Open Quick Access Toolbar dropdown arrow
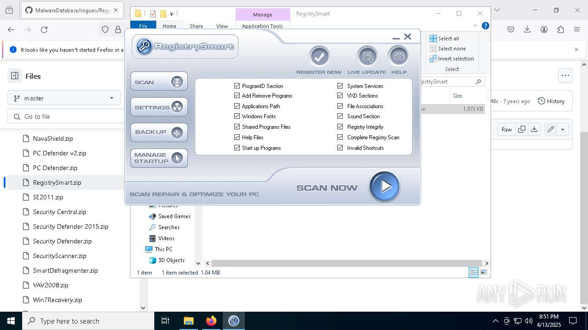Screen dimensions: 588x330 [x=171, y=14]
